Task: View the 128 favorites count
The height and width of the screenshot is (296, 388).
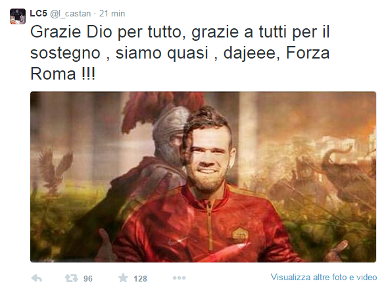Action: 140,279
